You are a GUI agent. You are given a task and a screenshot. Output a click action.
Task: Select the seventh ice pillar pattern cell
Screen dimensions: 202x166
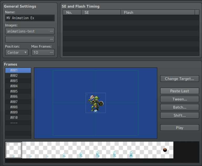[115, 150]
